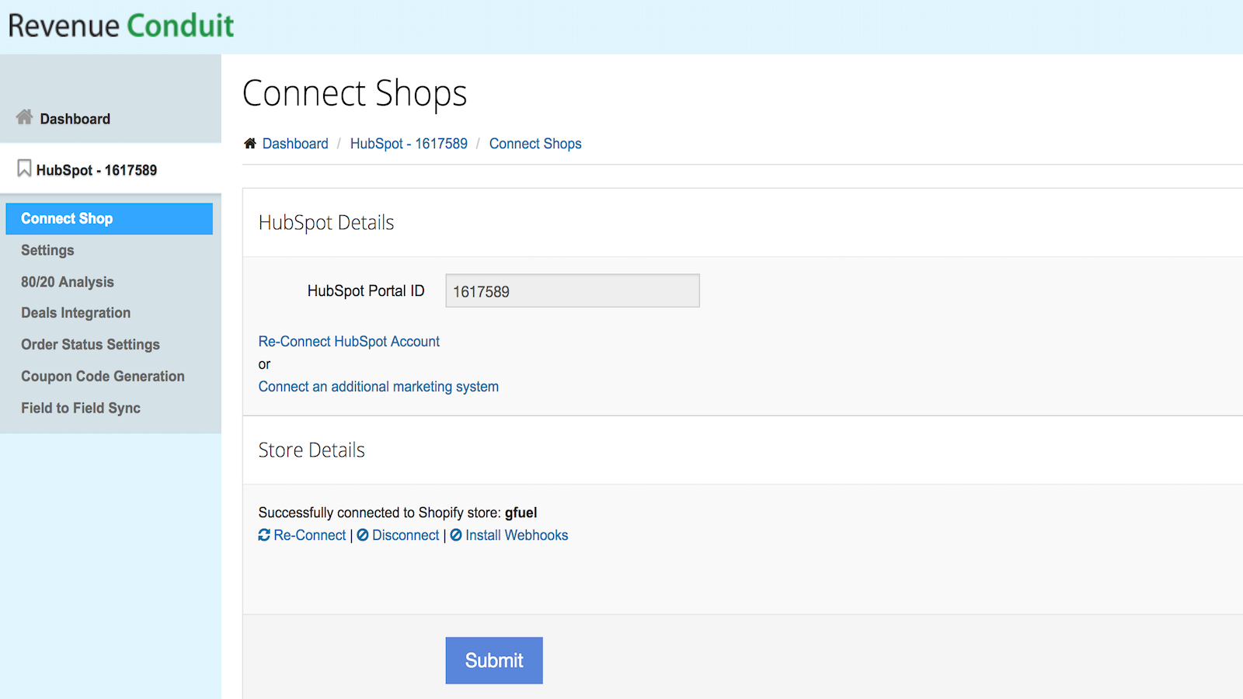Click the ban icon beside Install Webhooks
This screenshot has height=699, width=1243.
tap(456, 535)
